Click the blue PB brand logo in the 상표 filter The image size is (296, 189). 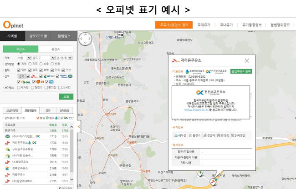click(51, 82)
